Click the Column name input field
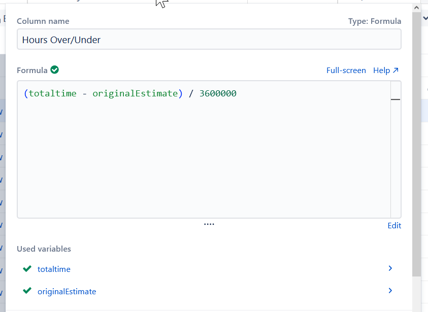 [209, 39]
